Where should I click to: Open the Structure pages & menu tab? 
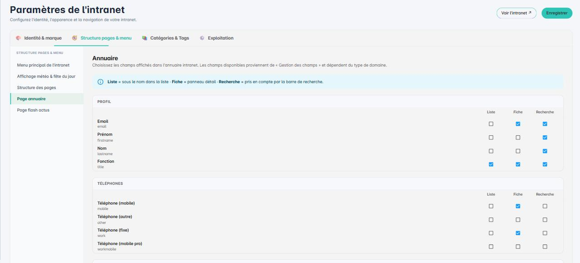pos(102,38)
